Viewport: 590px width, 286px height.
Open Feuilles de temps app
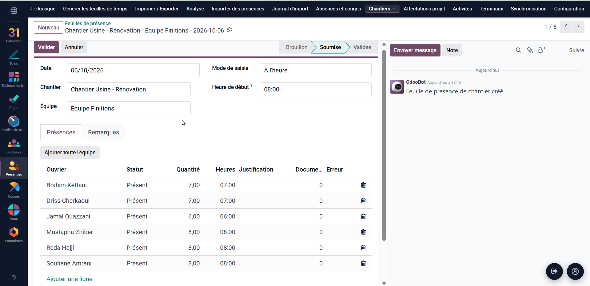14,124
